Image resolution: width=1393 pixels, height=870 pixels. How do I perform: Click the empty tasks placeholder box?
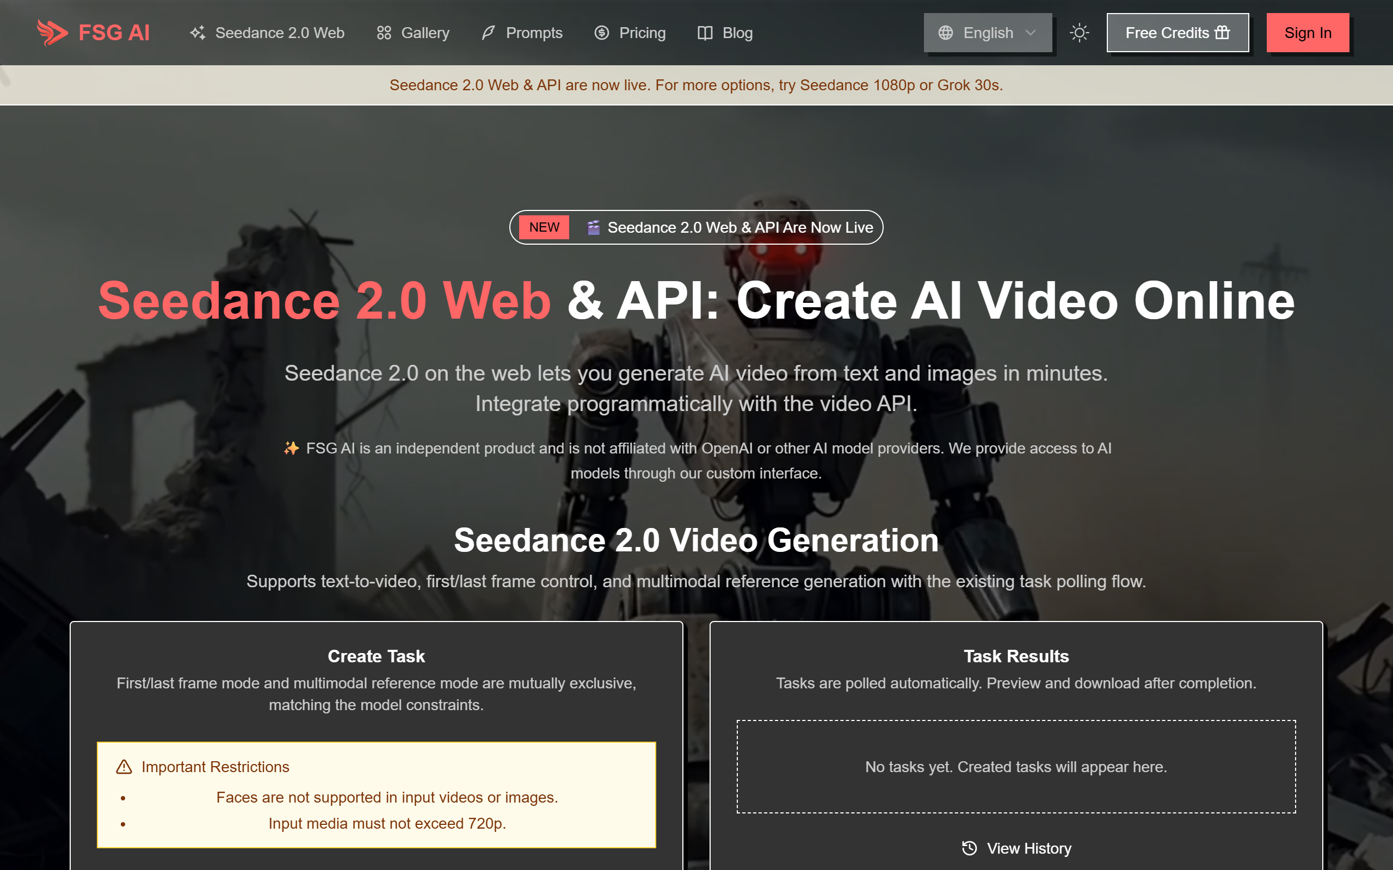(x=1016, y=767)
